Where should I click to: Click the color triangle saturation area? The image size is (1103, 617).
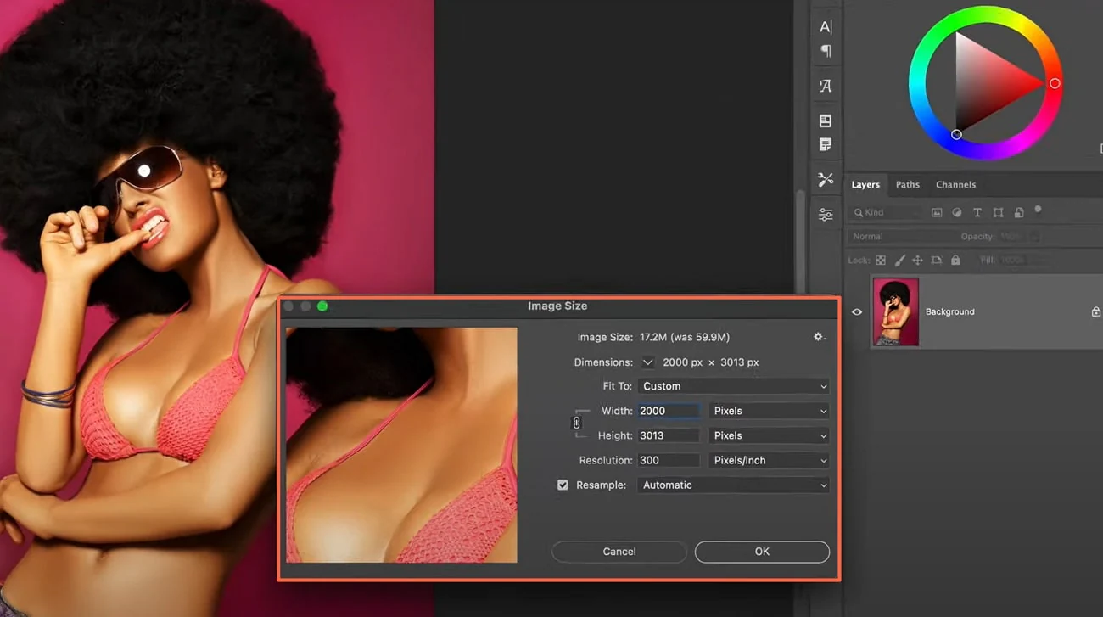pos(988,83)
